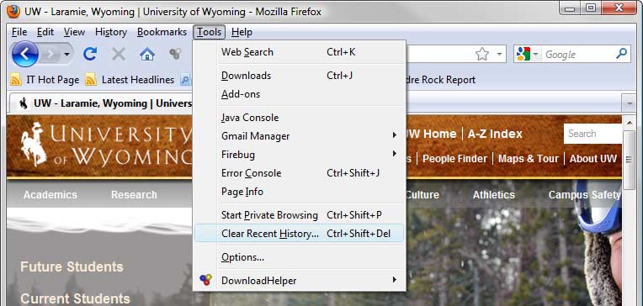Open the Error Console menu entry
This screenshot has width=643, height=306.
point(300,173)
